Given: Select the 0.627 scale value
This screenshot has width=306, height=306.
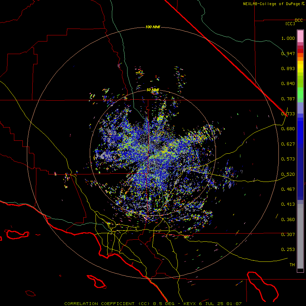Looking at the screenshot, I should click(x=288, y=144).
